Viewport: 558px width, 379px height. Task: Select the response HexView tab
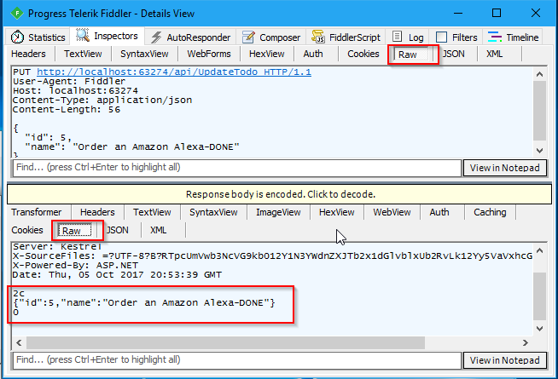[337, 212]
